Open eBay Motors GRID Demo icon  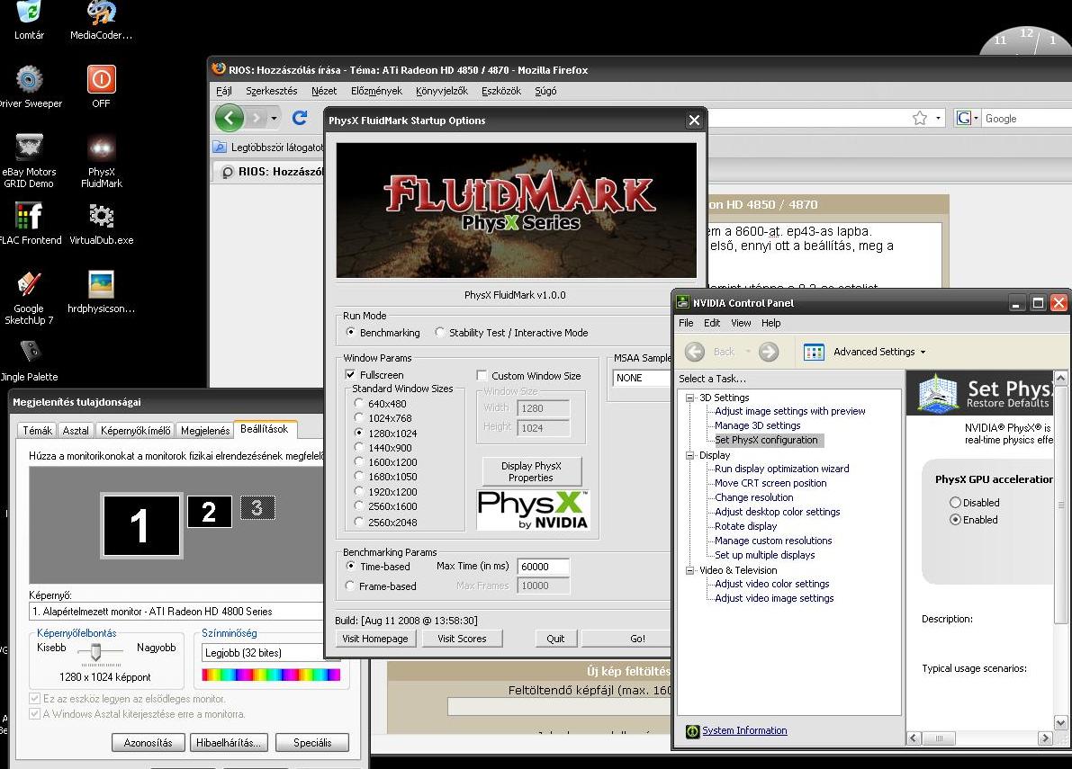30,147
